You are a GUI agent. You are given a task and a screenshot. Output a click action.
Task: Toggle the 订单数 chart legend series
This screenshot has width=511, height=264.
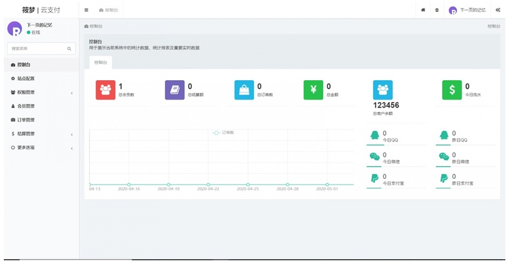(x=223, y=133)
